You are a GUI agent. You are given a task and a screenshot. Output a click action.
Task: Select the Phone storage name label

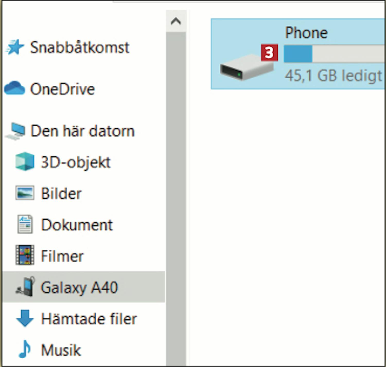pos(306,33)
